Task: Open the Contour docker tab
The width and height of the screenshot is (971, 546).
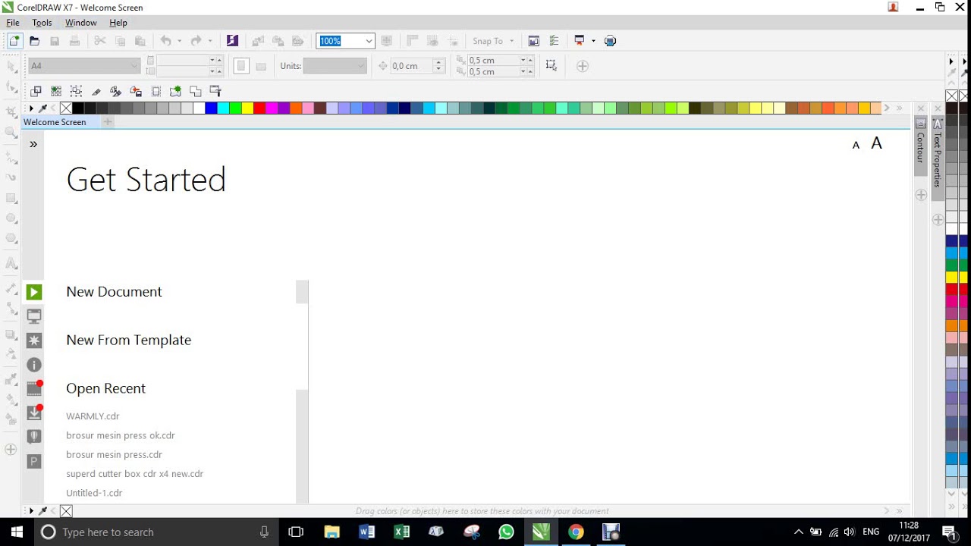Action: point(921,146)
